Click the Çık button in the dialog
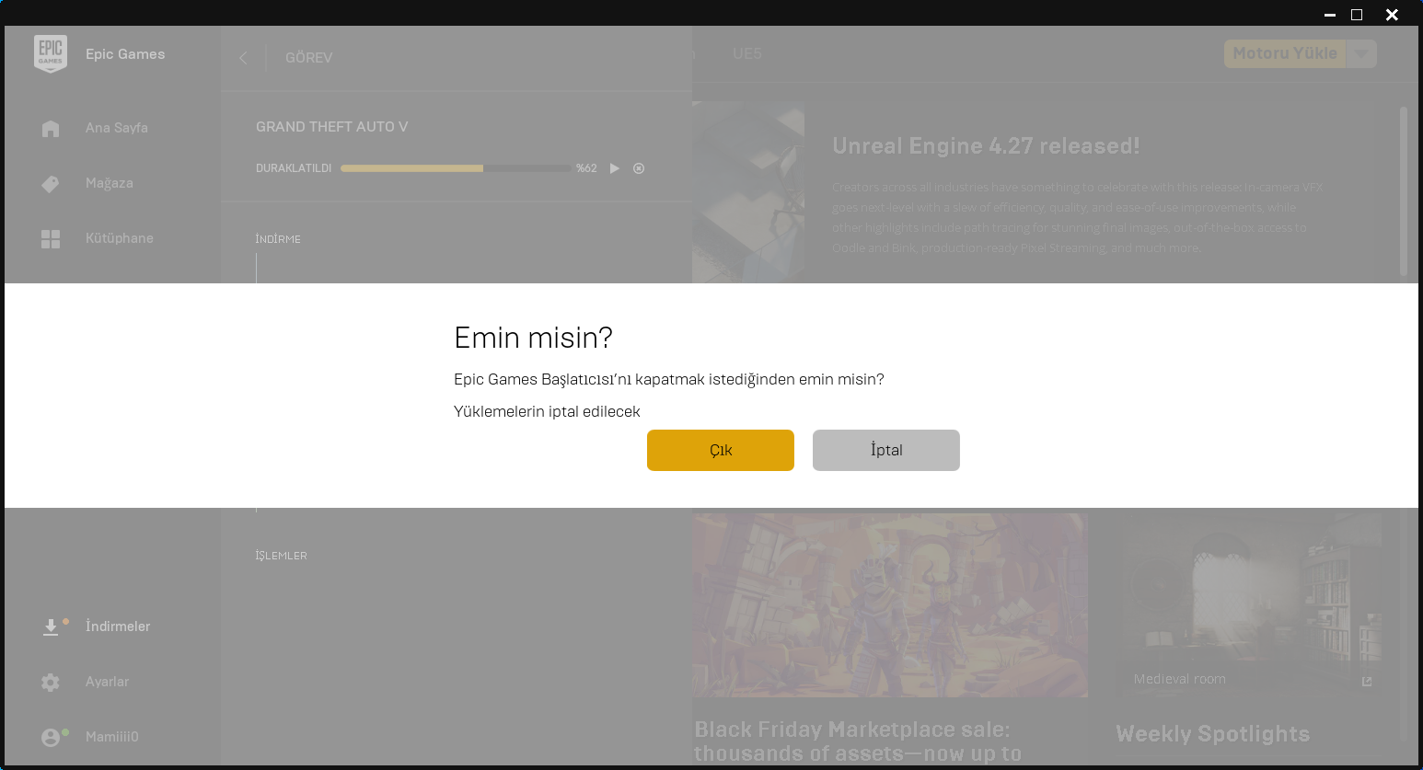The width and height of the screenshot is (1423, 770). [721, 450]
